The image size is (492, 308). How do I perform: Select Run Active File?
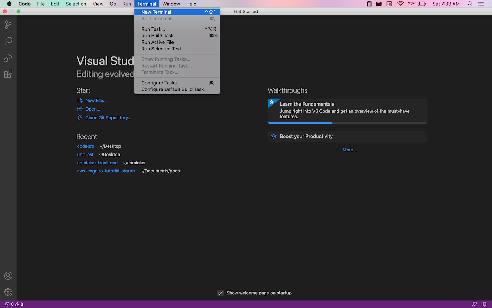pyautogui.click(x=177, y=42)
